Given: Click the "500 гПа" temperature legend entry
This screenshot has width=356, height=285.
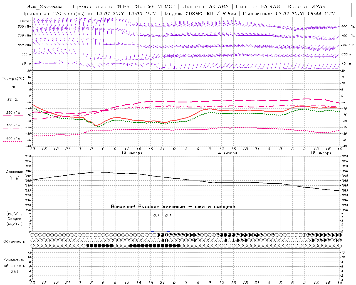Looking at the screenshot, I should pos(13,138).
